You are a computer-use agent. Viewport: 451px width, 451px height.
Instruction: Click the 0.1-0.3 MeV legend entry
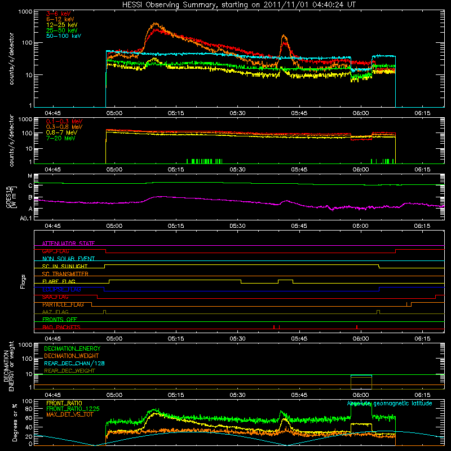(64, 121)
